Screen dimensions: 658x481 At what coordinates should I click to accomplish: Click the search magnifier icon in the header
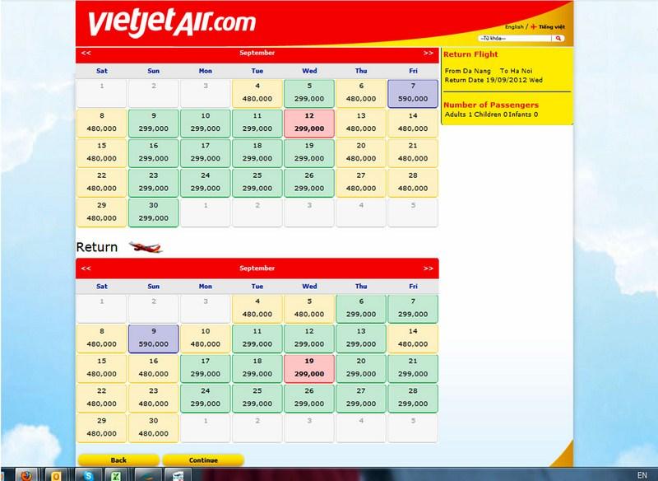pos(558,38)
